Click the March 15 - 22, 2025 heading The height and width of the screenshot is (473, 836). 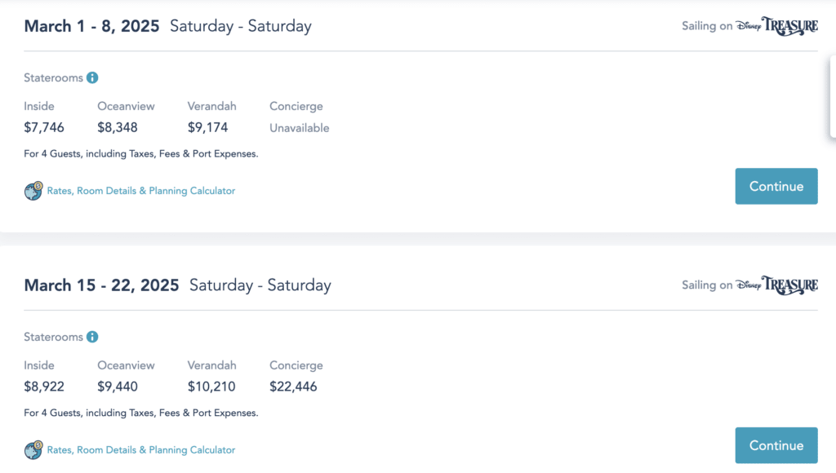pos(101,285)
